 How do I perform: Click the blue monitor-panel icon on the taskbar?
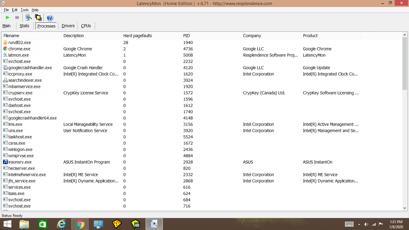click(x=99, y=224)
